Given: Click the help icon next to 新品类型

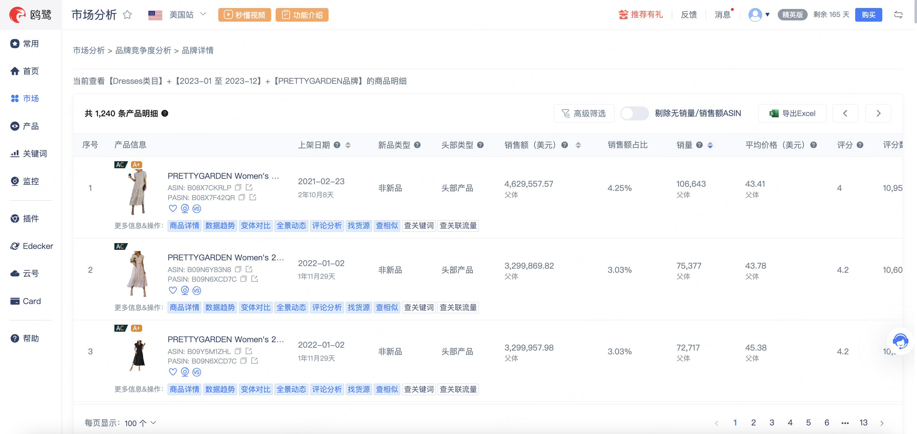Looking at the screenshot, I should [x=418, y=145].
